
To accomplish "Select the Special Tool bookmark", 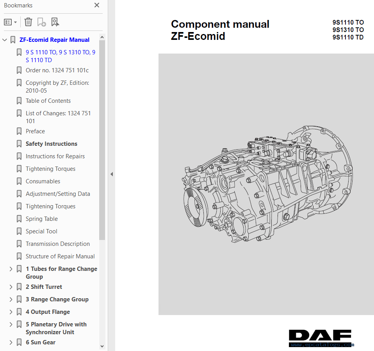I will click(x=41, y=231).
